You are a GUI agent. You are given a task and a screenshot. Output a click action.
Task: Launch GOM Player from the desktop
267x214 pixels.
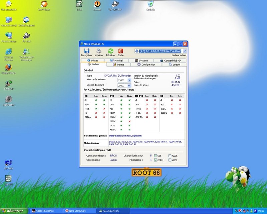44,6
